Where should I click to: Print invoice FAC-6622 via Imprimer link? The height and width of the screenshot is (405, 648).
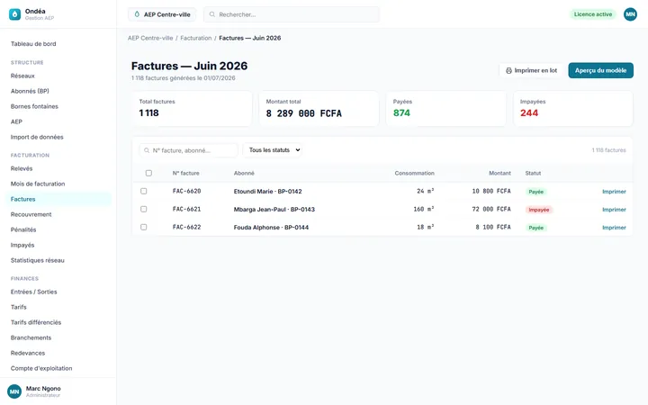[x=614, y=228]
